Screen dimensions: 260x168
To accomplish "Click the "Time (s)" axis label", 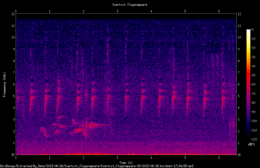I will click(x=126, y=163).
